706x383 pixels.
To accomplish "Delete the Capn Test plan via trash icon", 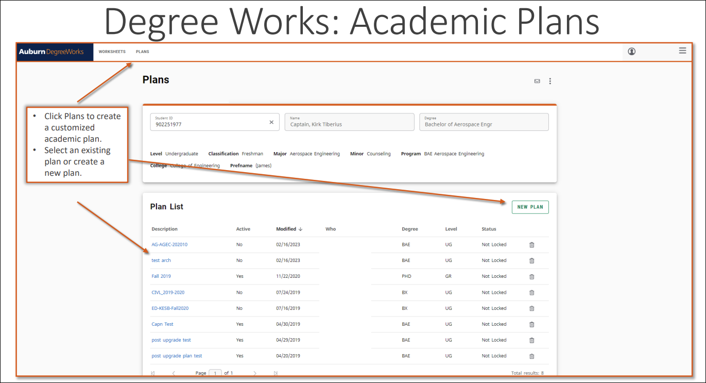I will pos(531,324).
